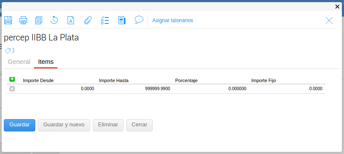Click the Guardar button

tap(20, 125)
